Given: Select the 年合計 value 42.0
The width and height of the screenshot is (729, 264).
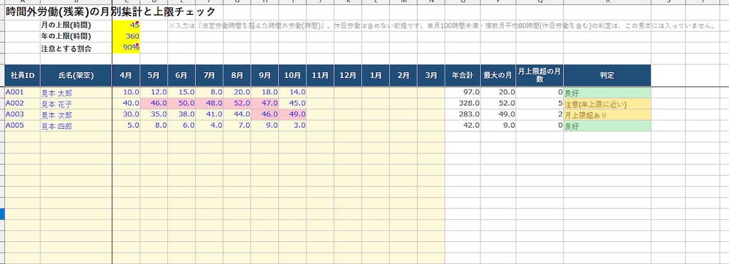Looking at the screenshot, I should [462, 126].
